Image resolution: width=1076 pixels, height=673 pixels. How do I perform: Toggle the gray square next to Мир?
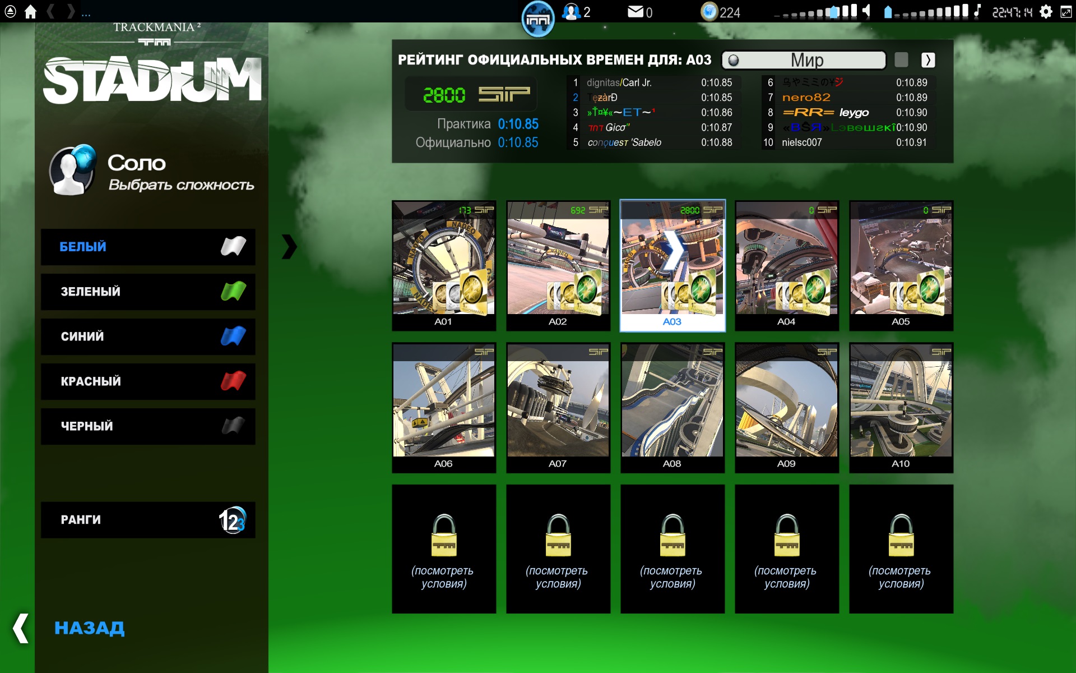pyautogui.click(x=901, y=59)
